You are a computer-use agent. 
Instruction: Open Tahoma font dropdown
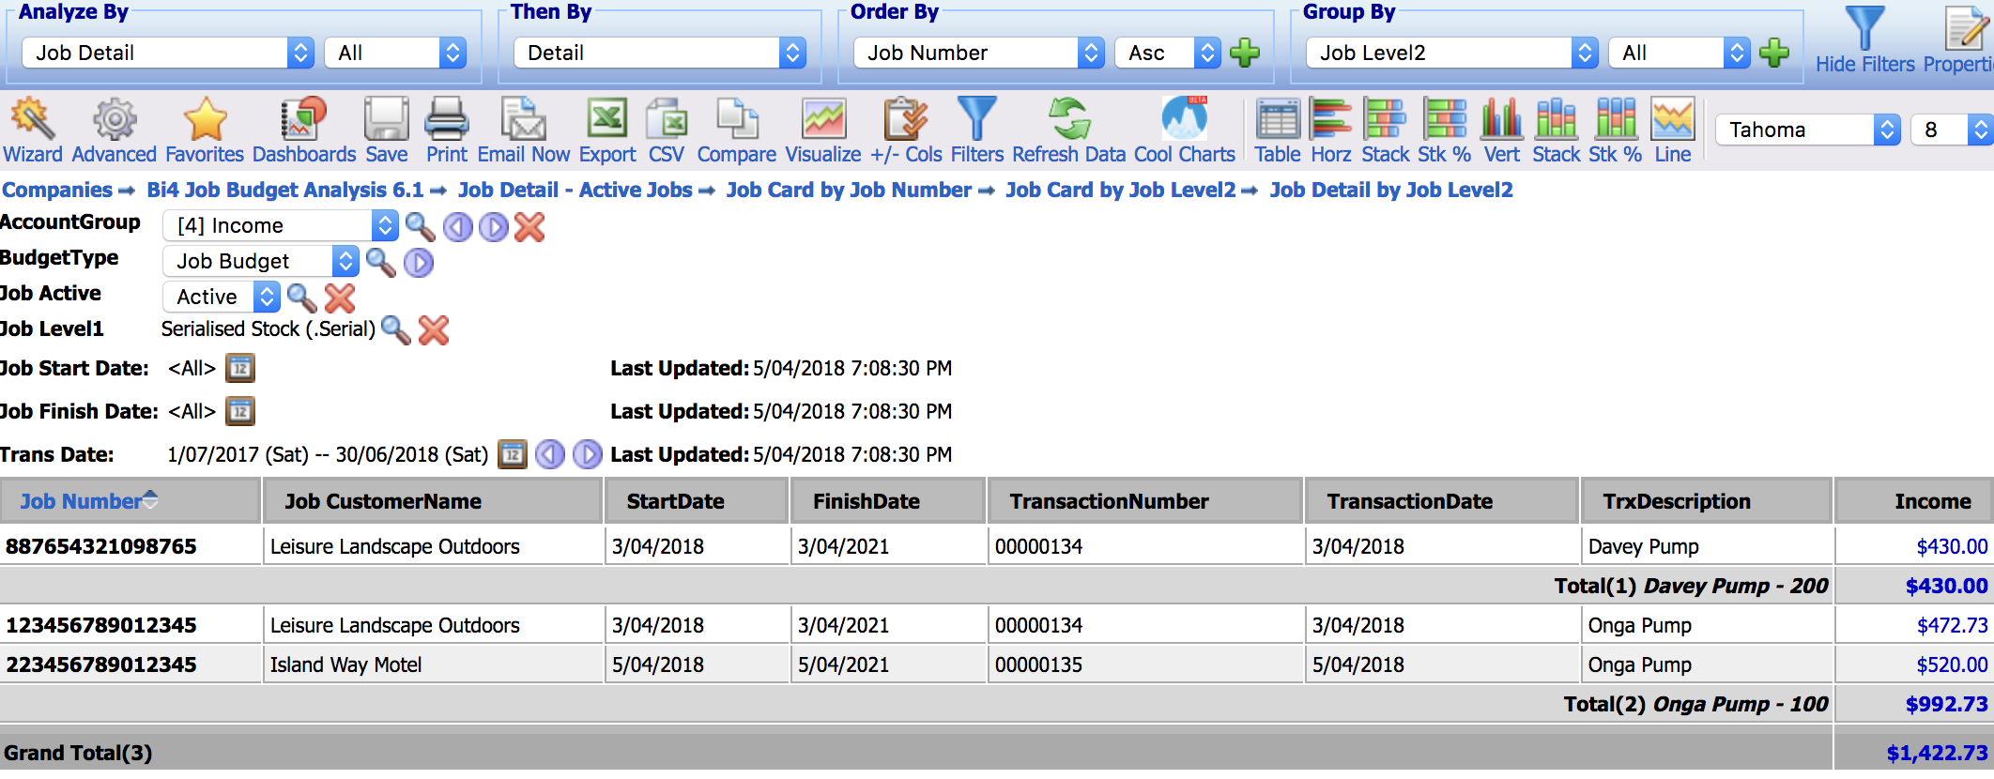click(1808, 130)
